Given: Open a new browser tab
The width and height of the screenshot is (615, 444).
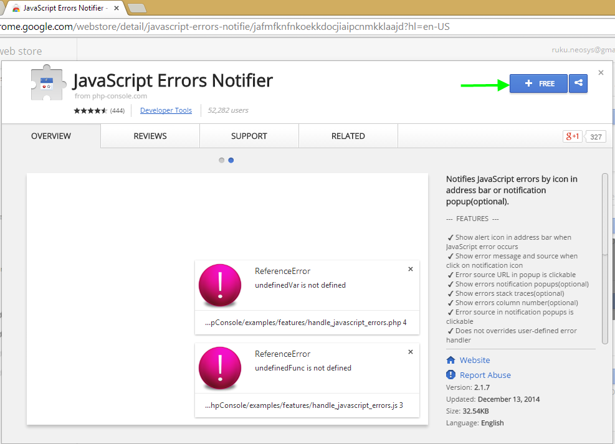Looking at the screenshot, I should point(136,8).
